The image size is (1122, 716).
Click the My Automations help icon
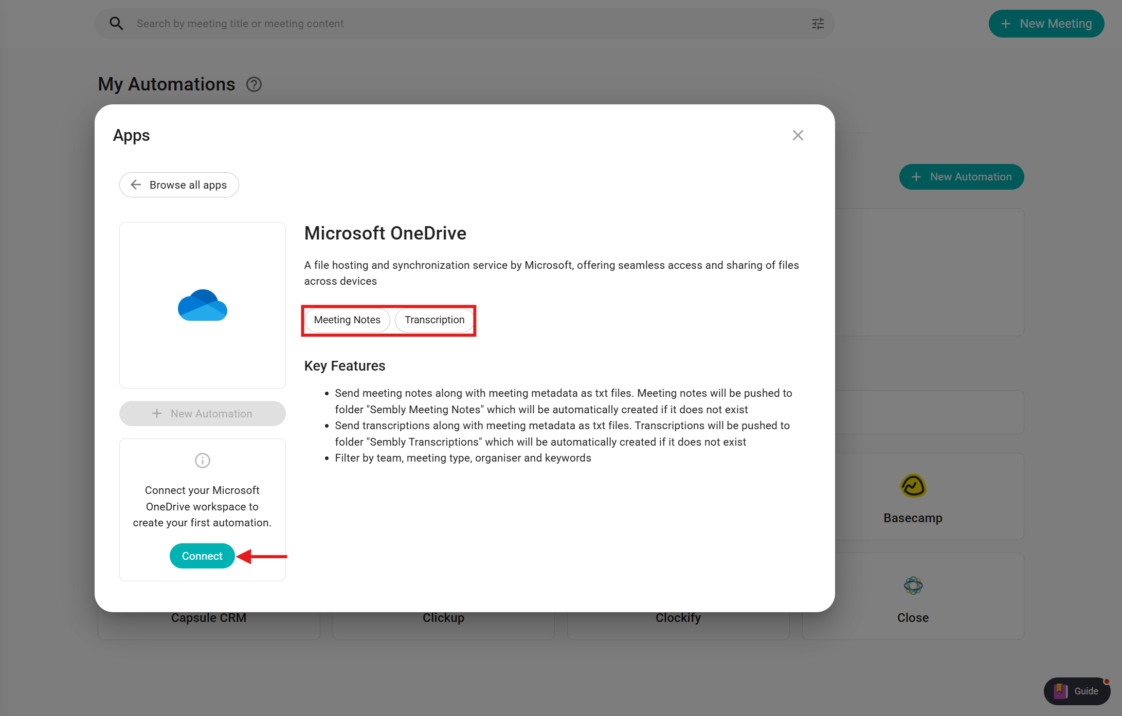254,84
